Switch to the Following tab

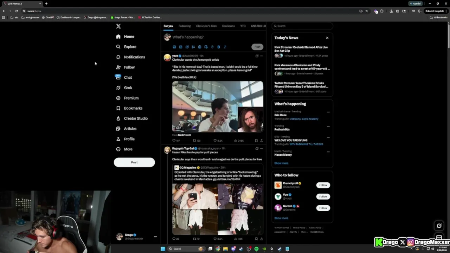click(x=185, y=26)
